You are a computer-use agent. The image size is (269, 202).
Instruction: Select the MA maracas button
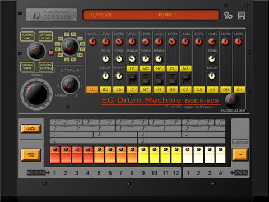(x=185, y=68)
